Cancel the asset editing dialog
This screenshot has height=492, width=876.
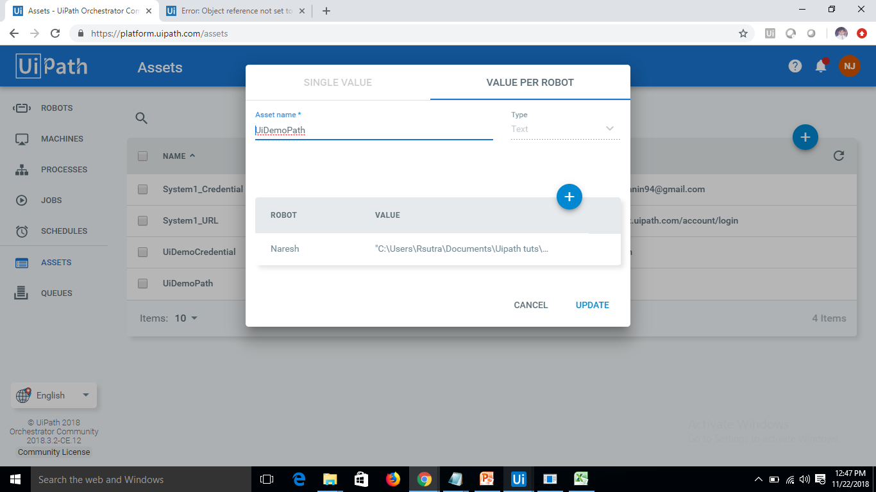tap(530, 305)
